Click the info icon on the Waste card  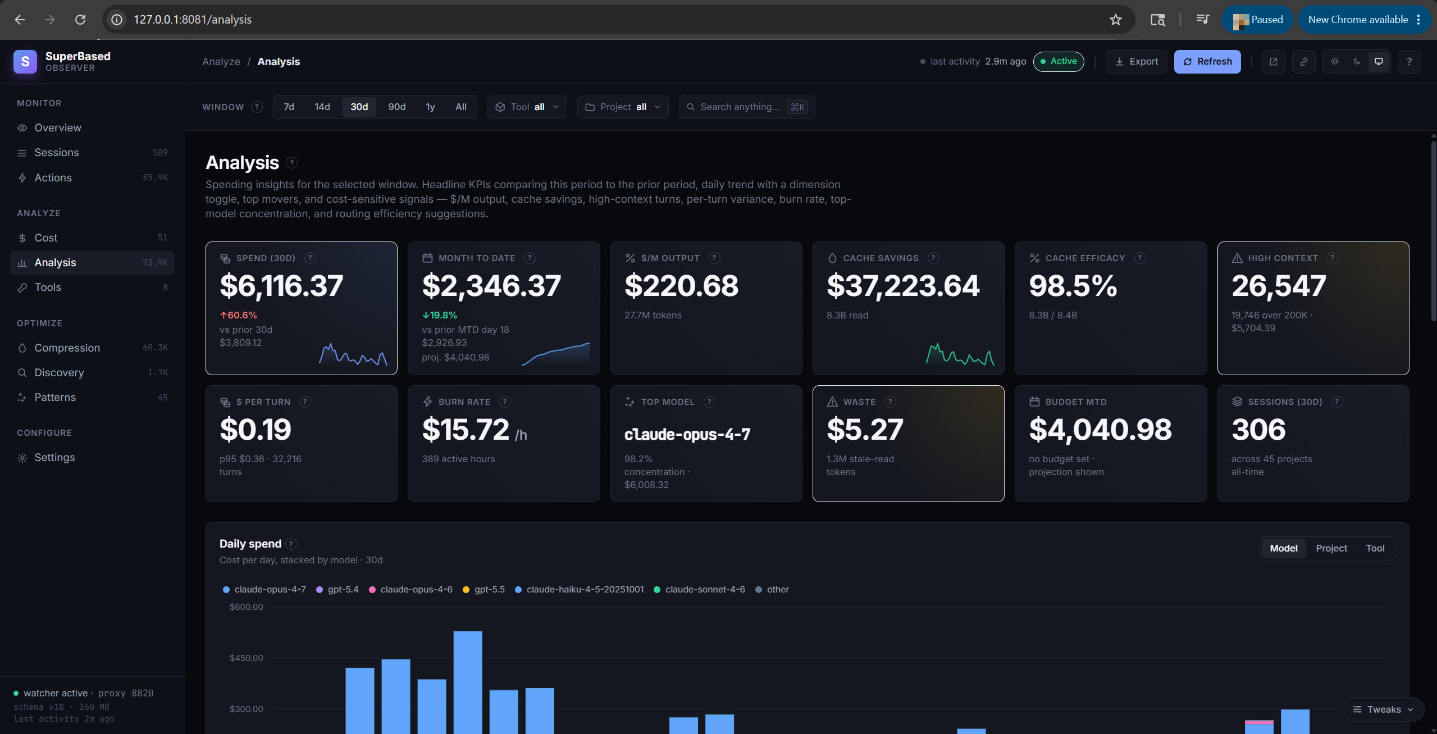890,402
